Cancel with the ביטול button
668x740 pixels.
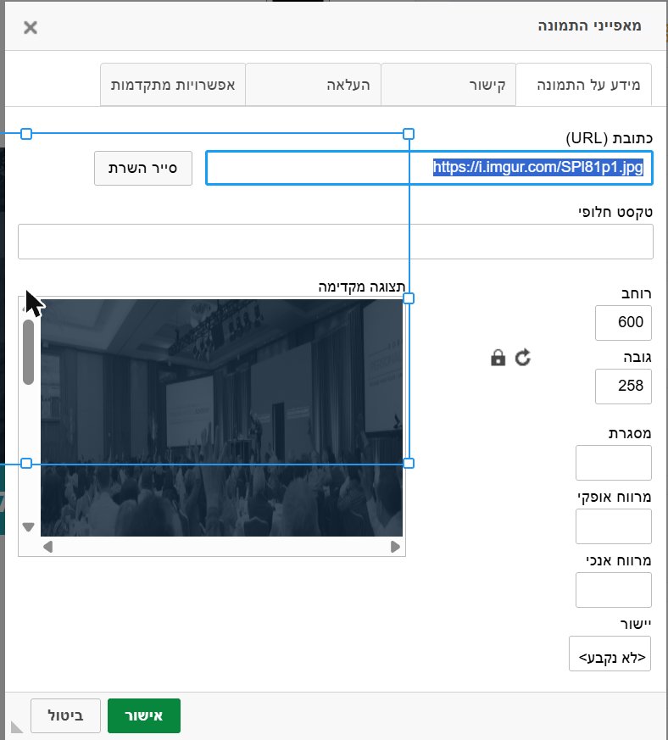click(x=65, y=715)
